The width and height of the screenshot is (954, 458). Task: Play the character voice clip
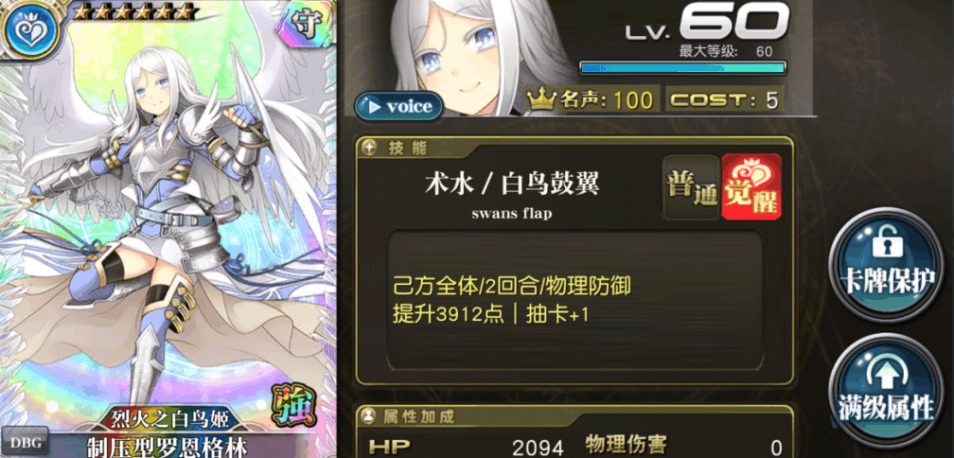click(x=398, y=106)
